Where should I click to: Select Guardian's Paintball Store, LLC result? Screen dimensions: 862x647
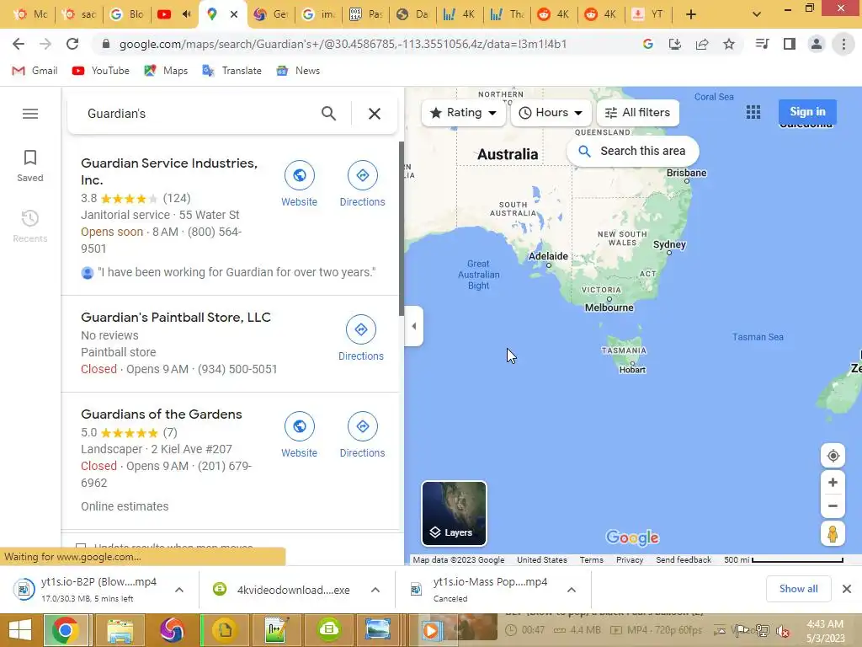pos(175,318)
